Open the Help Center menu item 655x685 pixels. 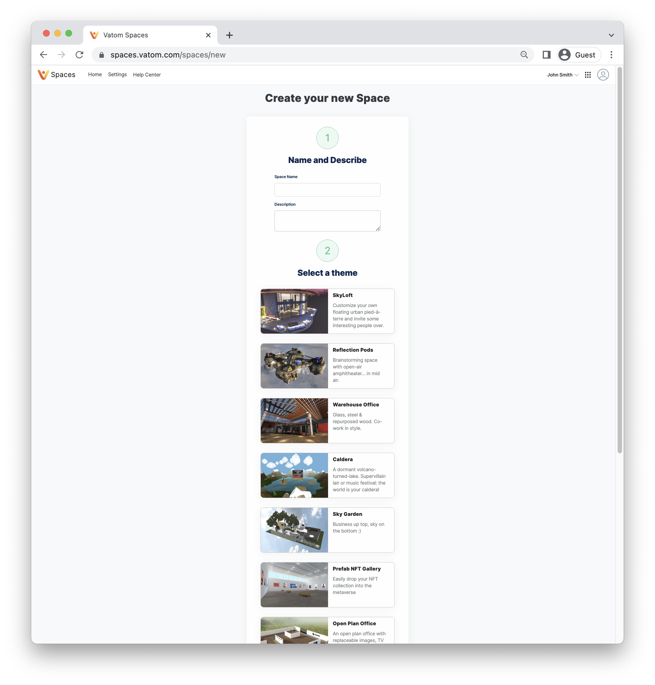coord(147,75)
